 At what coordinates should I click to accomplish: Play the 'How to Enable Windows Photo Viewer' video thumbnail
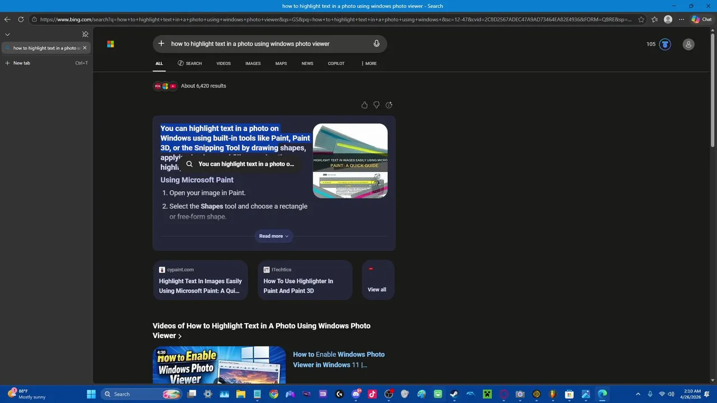coord(219,365)
